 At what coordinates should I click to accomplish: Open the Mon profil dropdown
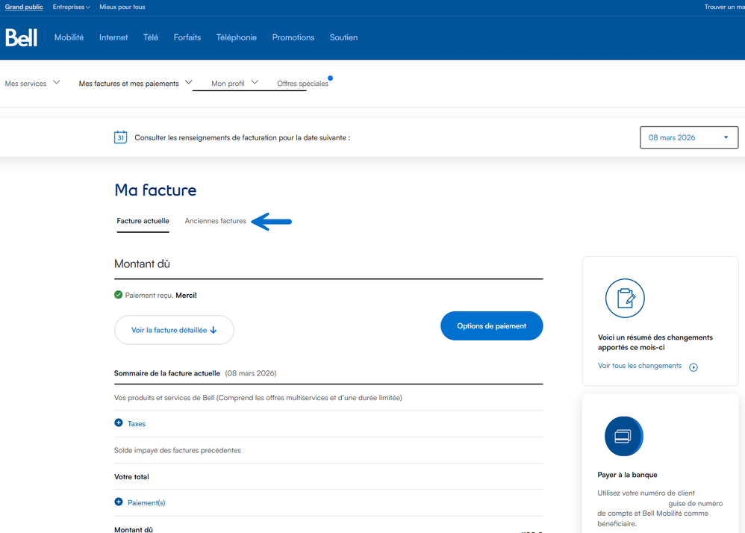tap(234, 83)
